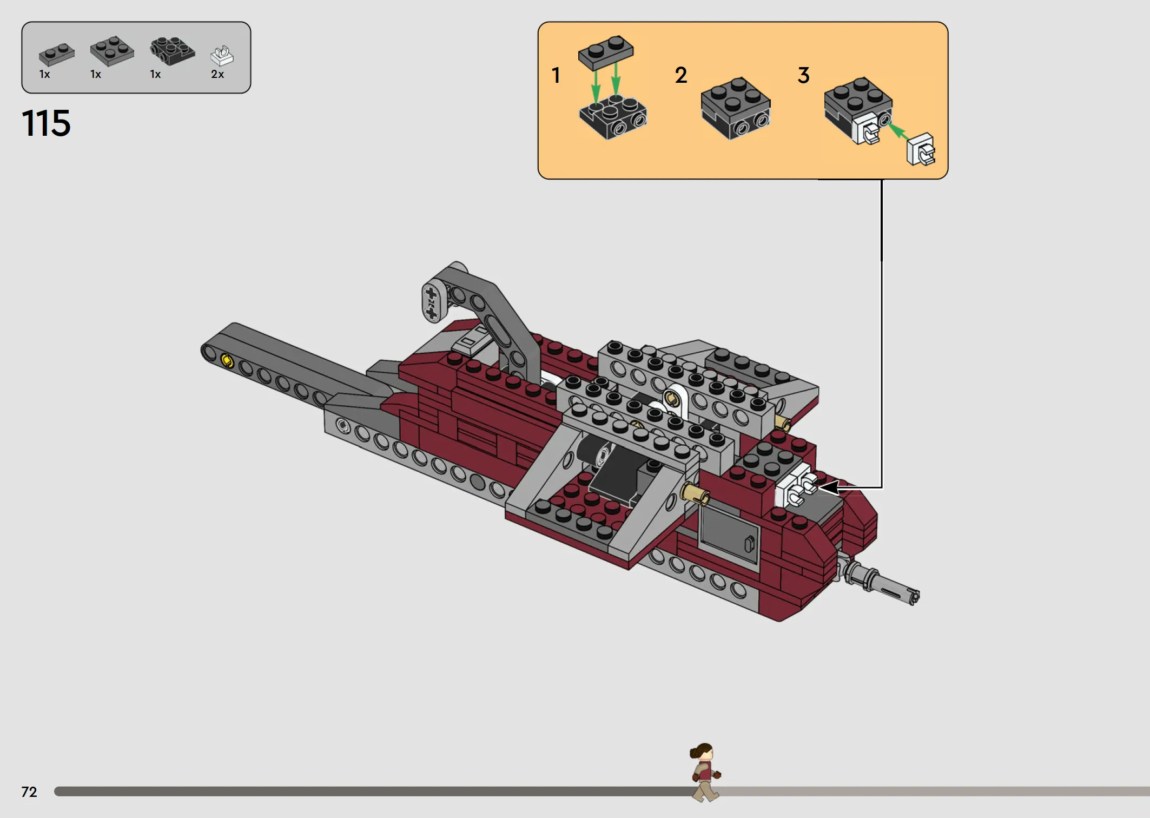The image size is (1150, 818).
Task: Click the loose white clip in sub-step 3
Action: tap(921, 149)
